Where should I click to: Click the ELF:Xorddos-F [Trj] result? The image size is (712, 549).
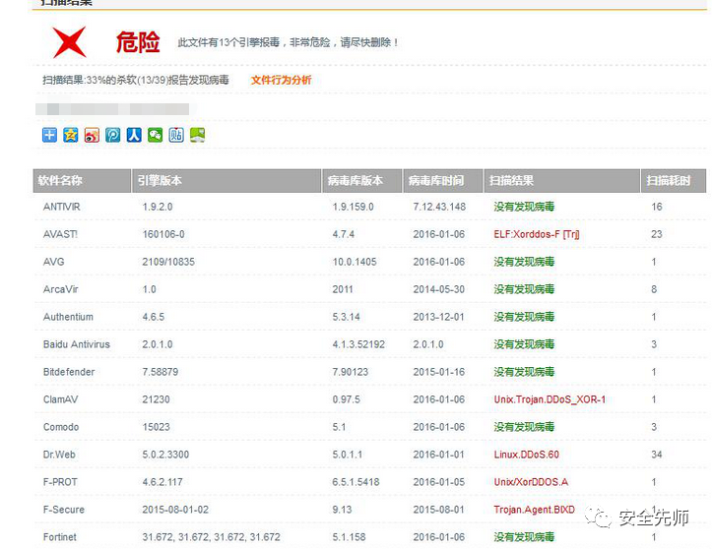tap(537, 234)
